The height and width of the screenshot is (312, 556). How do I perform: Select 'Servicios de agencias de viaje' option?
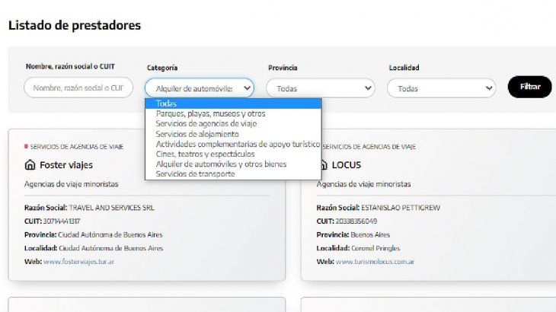[x=206, y=123]
